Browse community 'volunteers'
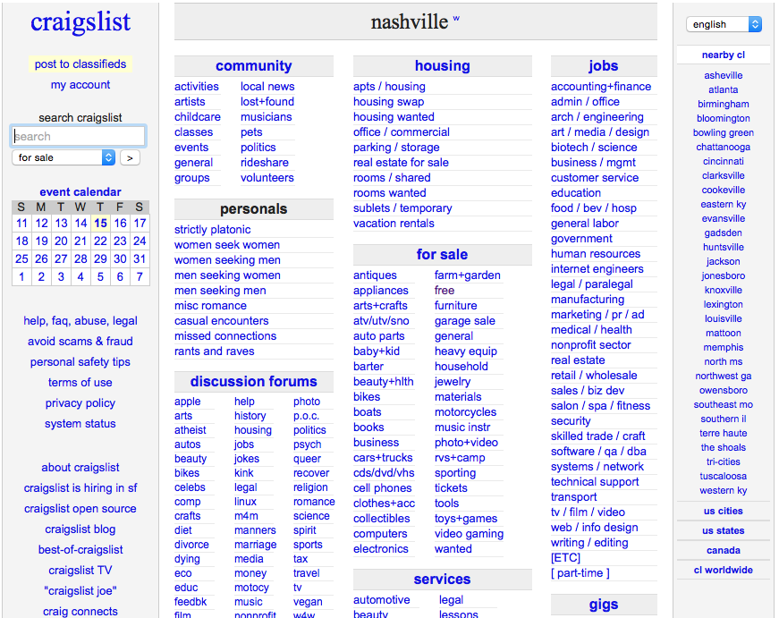This screenshot has width=779, height=618. (x=267, y=178)
